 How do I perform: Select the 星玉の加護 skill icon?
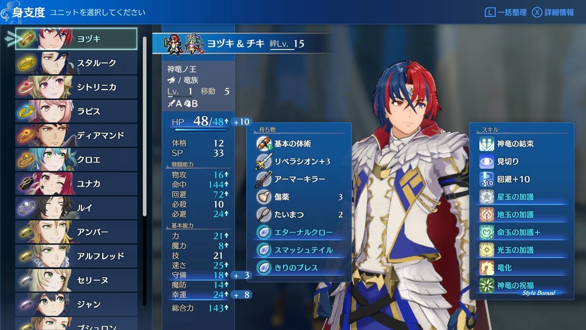click(487, 197)
